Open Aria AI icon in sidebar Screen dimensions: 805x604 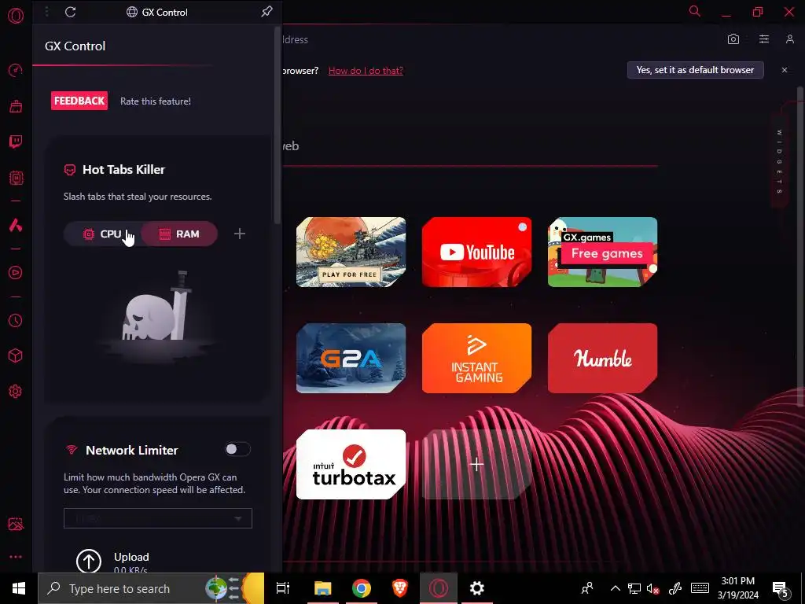point(16,225)
